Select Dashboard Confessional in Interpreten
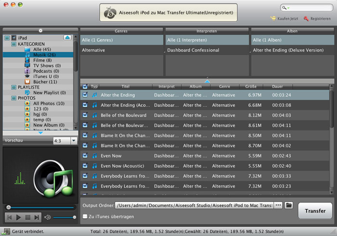The height and width of the screenshot is (236, 337). coord(207,50)
